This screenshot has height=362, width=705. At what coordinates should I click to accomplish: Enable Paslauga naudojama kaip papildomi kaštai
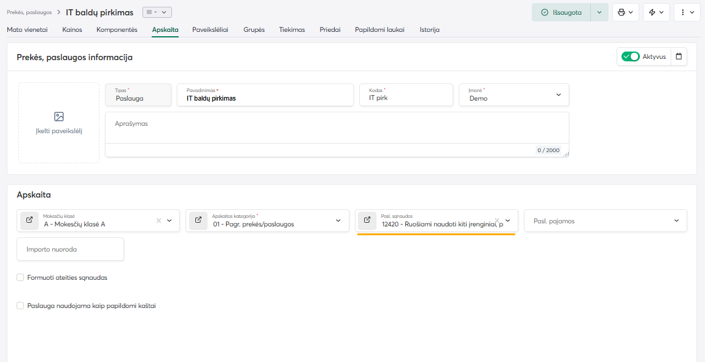[x=20, y=306]
